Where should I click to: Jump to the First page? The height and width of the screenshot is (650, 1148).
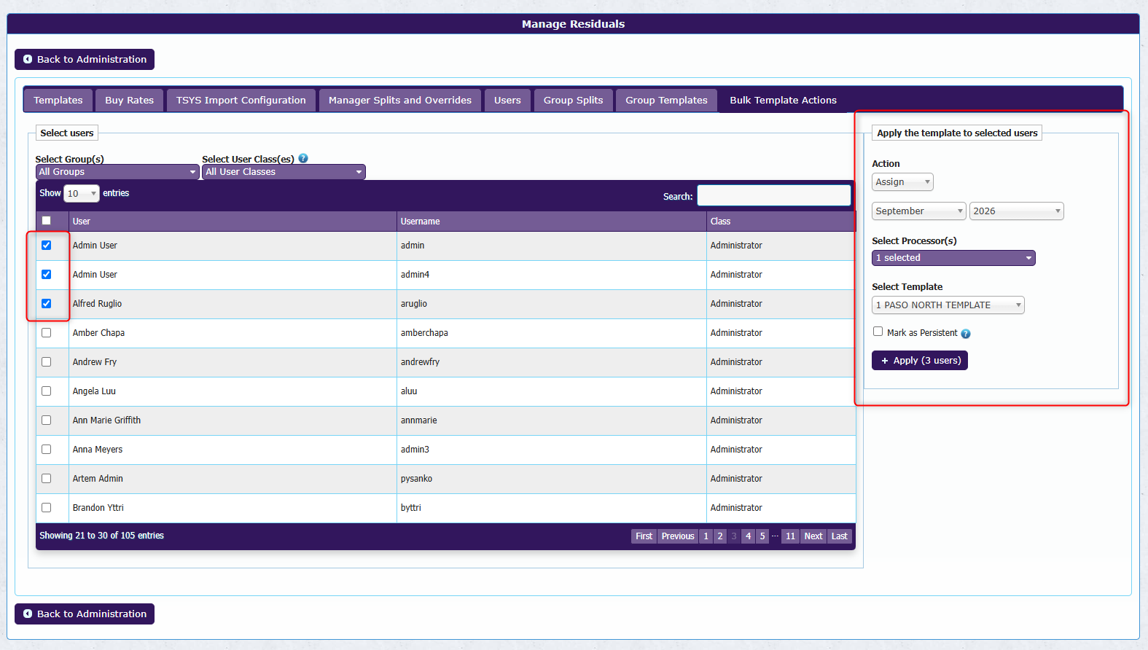(644, 536)
